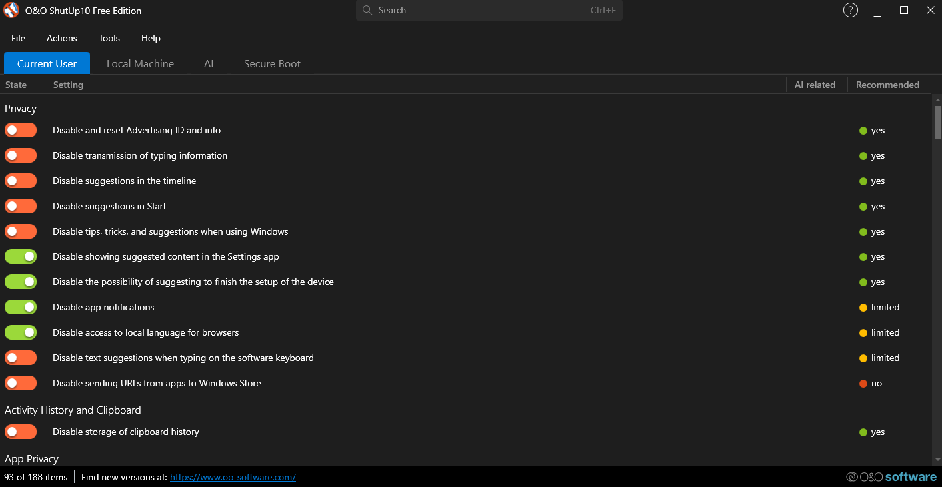Image resolution: width=942 pixels, height=487 pixels.
Task: Click '93 of 188 items' status text
Action: tap(36, 477)
